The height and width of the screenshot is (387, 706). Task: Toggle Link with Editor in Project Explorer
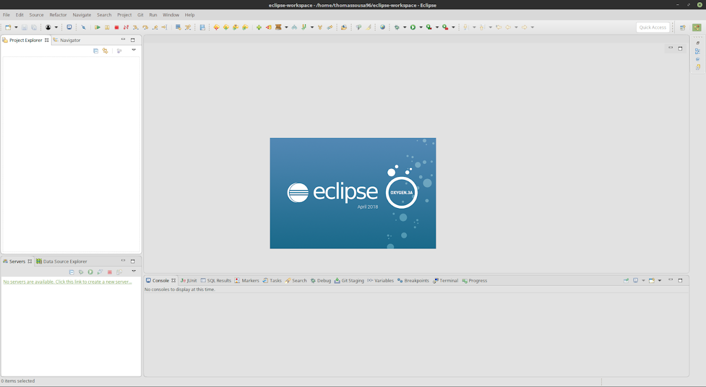pyautogui.click(x=105, y=51)
